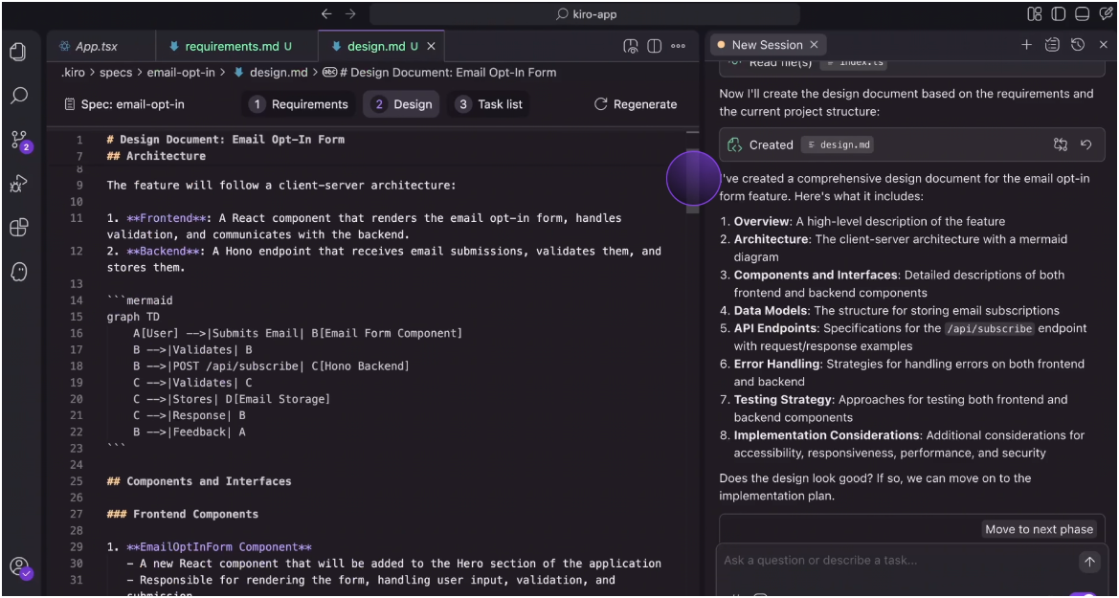Close the New Session tab
The image size is (1119, 598).
813,45
